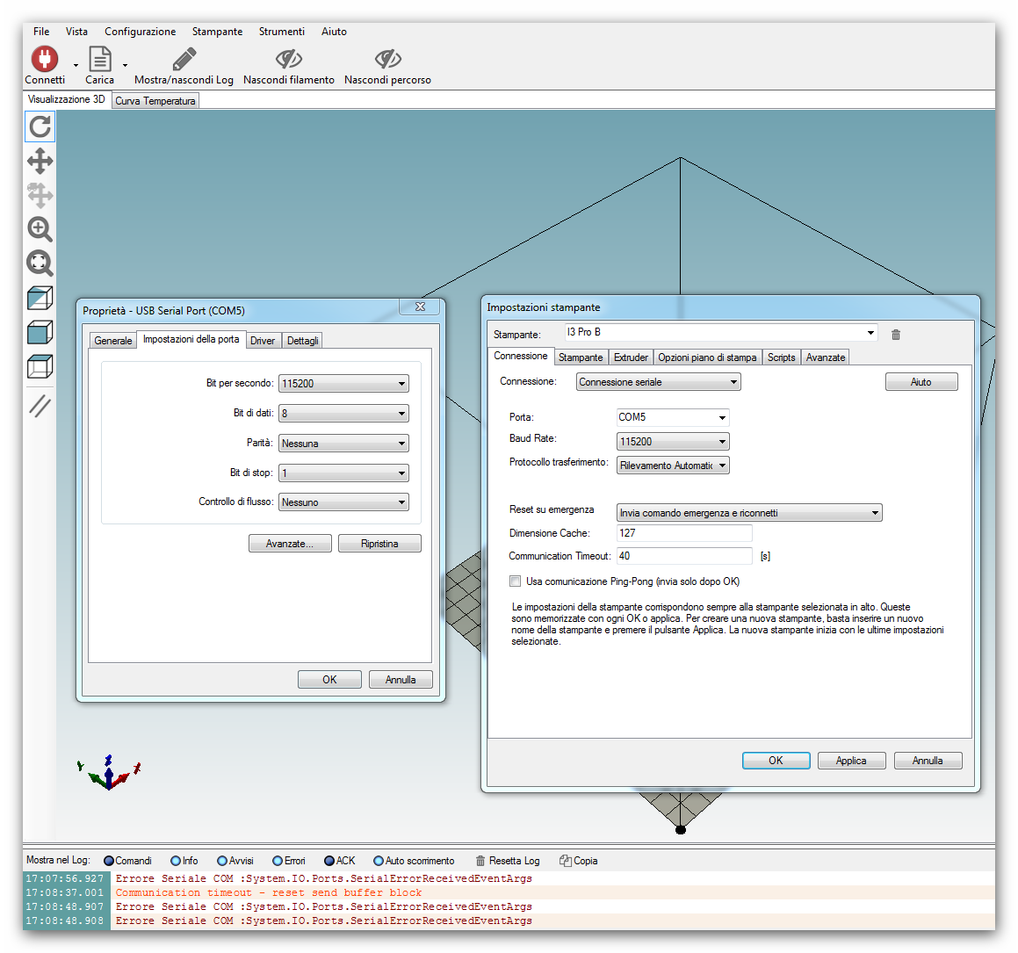Open the Baud Rate dropdown
1018x953 pixels.
pos(673,442)
